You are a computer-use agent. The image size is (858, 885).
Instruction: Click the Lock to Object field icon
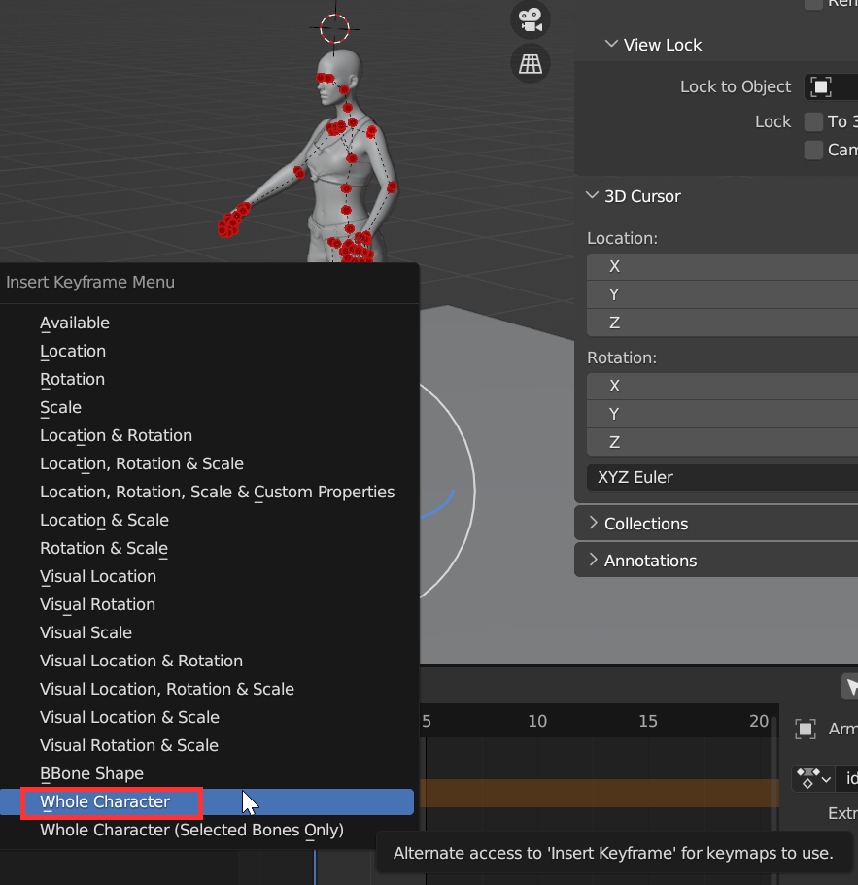coord(821,87)
